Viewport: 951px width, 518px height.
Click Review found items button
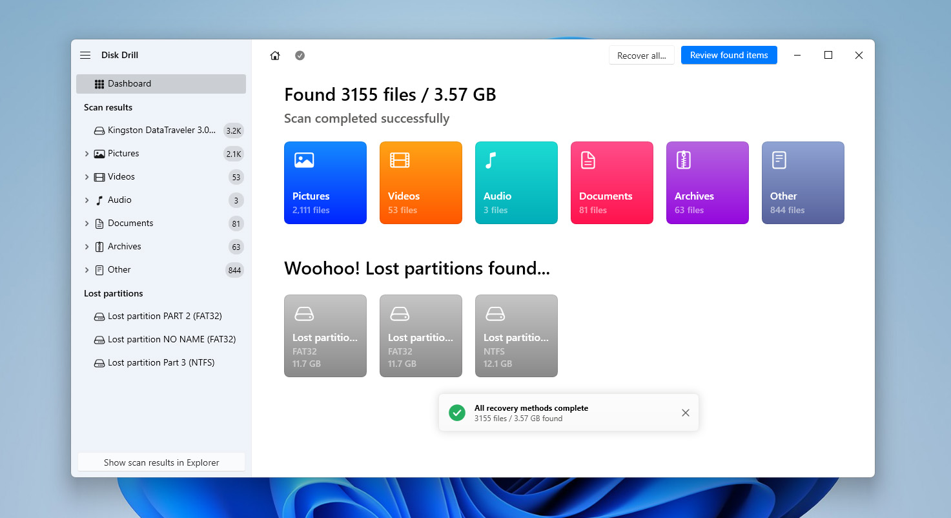point(729,56)
